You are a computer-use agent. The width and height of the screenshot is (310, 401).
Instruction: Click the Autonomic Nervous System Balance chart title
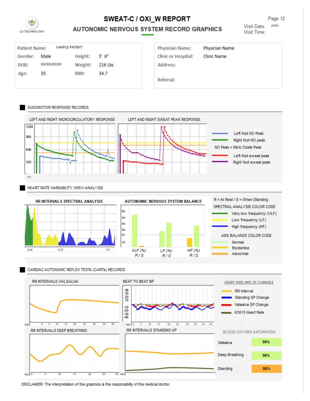pyautogui.click(x=163, y=201)
